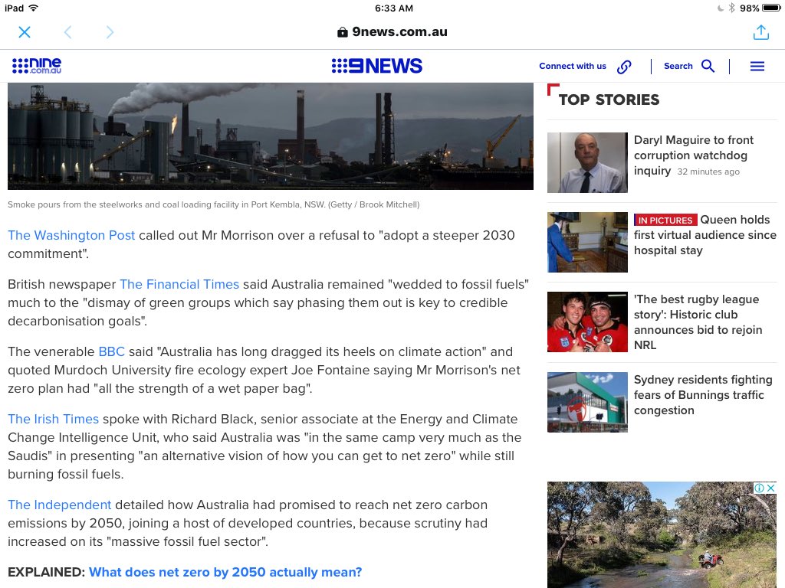Viewport: 785px width, 588px height.
Task: Close the ad with its X icon
Action: pos(771,488)
